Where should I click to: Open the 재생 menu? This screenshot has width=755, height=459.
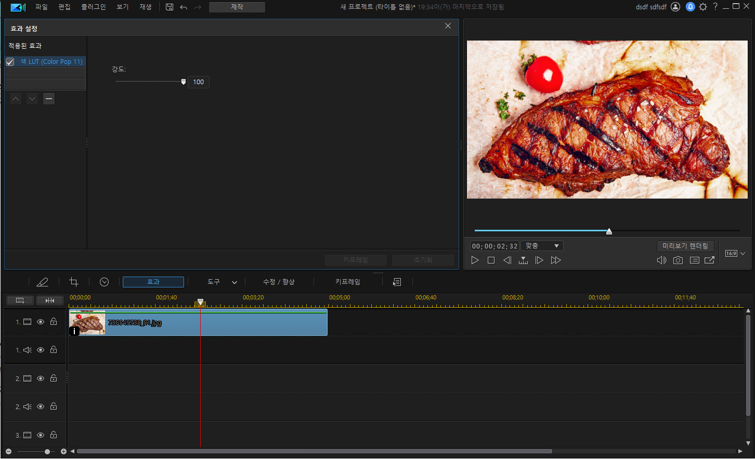tap(146, 7)
